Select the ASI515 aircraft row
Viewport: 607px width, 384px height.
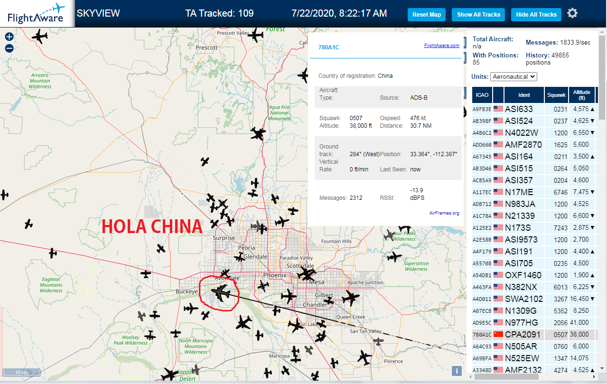pos(534,169)
